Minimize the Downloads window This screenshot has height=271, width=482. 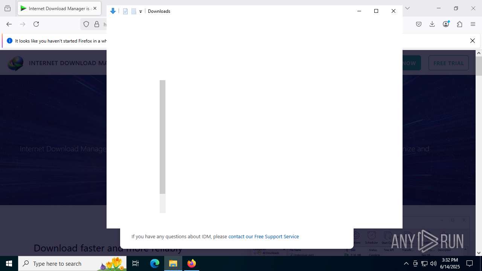pyautogui.click(x=359, y=11)
